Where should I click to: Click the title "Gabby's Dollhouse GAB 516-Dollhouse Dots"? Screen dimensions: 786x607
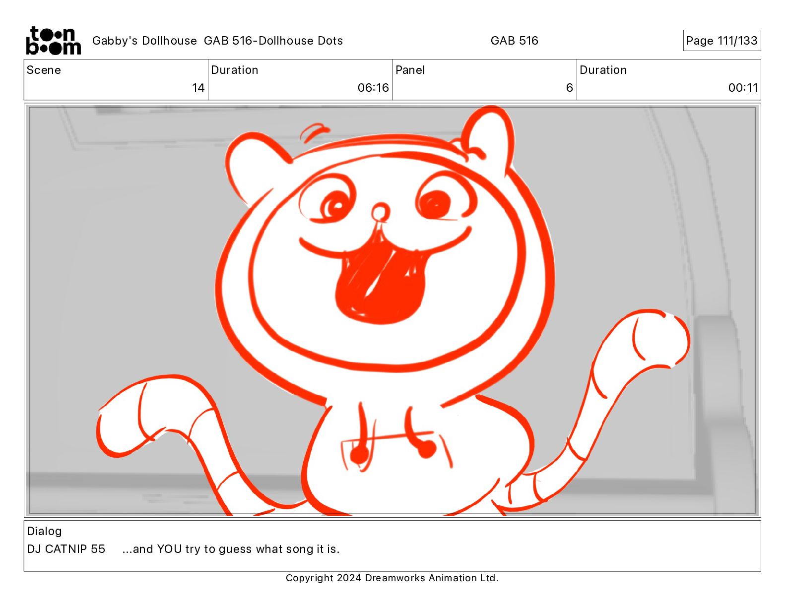(x=217, y=41)
